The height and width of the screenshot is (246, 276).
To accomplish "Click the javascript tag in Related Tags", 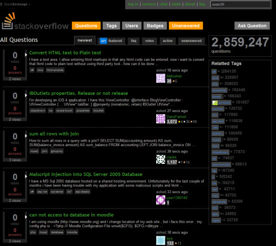I will [219, 90].
